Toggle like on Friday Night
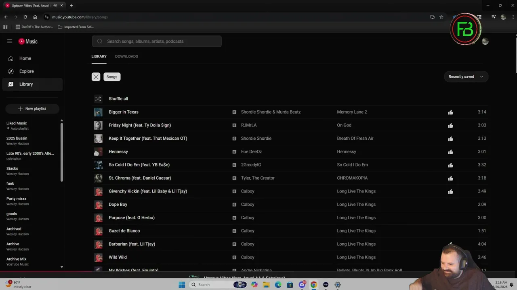 (450, 125)
